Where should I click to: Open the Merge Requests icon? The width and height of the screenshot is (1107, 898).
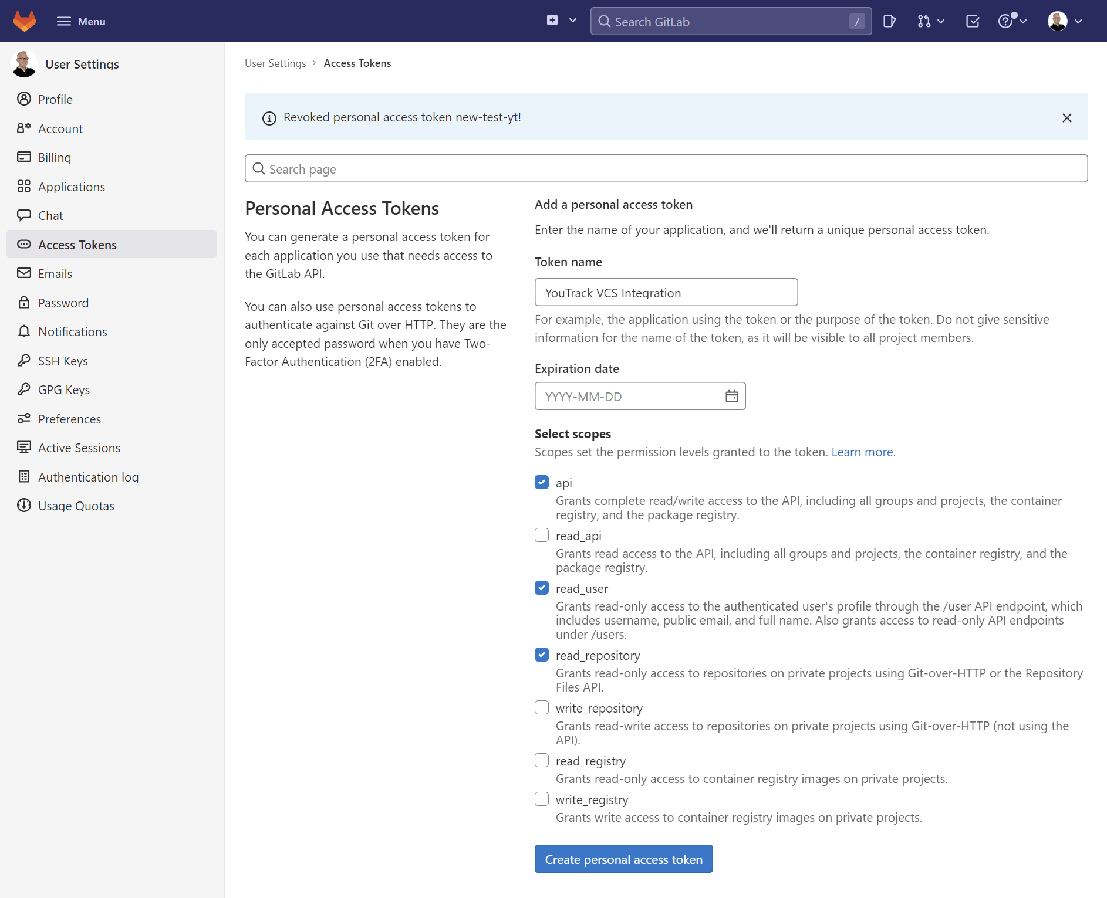pyautogui.click(x=923, y=21)
